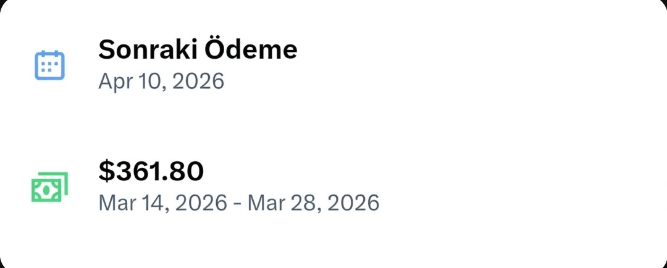Click the .80 cents portion of the amount
The width and height of the screenshot is (667, 268).
coord(185,172)
